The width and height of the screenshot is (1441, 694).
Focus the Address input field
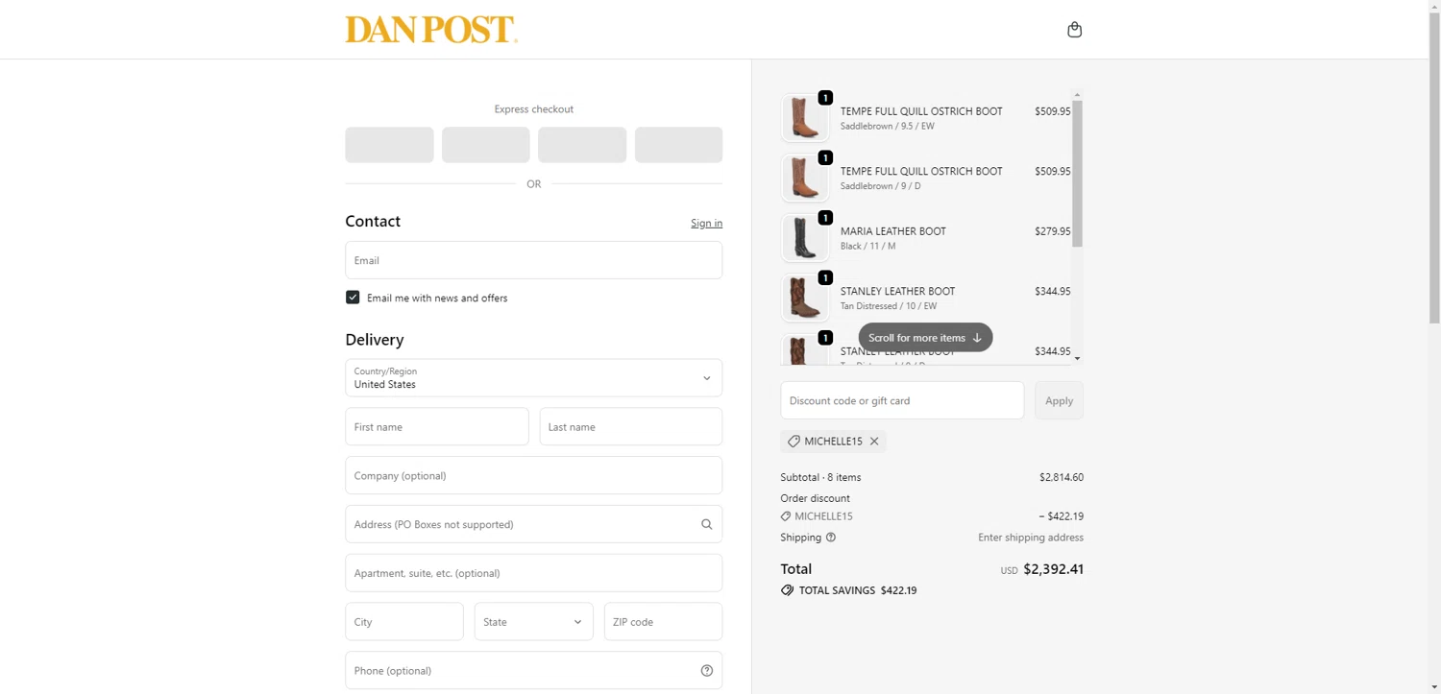tap(533, 524)
